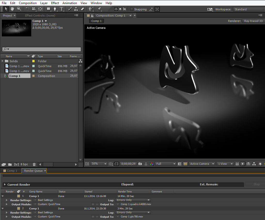Toggle snap features extending beyond edges
Screen dimensions: 265x220
point(151,9)
